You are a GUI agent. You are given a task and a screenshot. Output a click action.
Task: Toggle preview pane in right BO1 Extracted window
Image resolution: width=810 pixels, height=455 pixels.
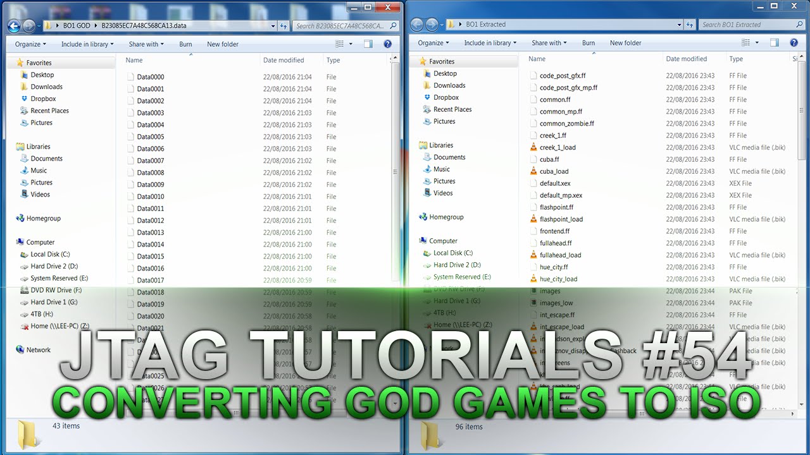[x=774, y=43]
